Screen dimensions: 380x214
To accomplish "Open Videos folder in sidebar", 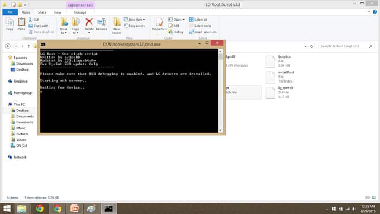I will 19,140.
